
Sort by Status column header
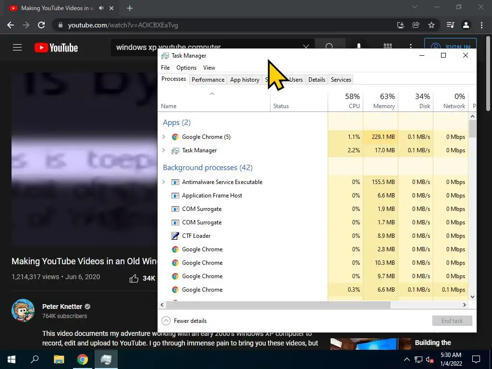pos(299,101)
